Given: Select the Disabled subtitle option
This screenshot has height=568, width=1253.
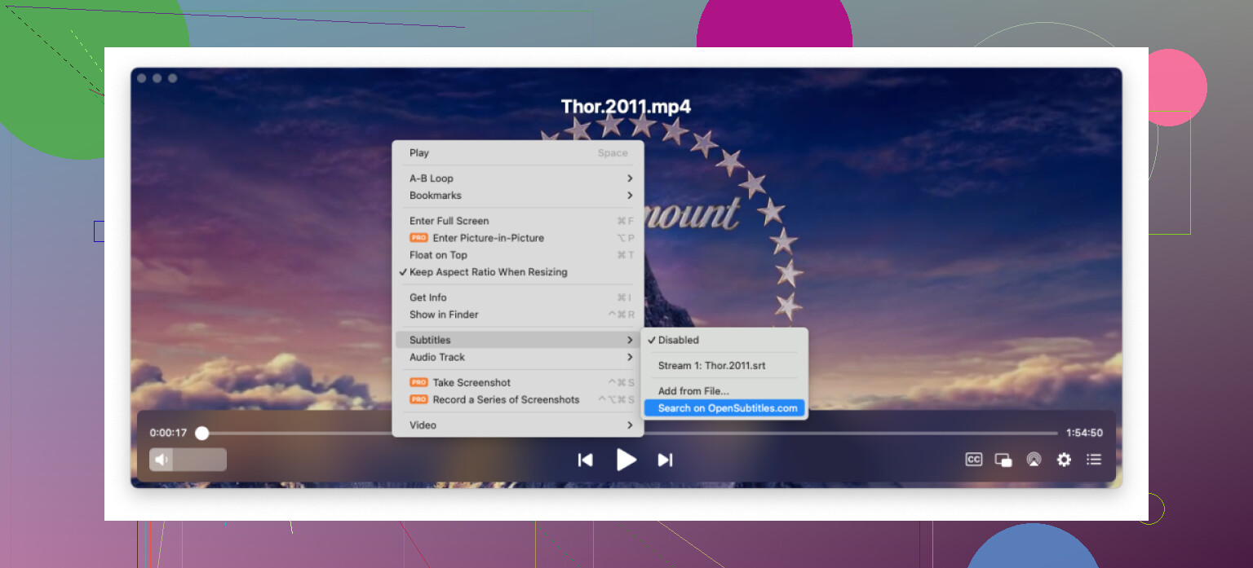Looking at the screenshot, I should [726, 340].
